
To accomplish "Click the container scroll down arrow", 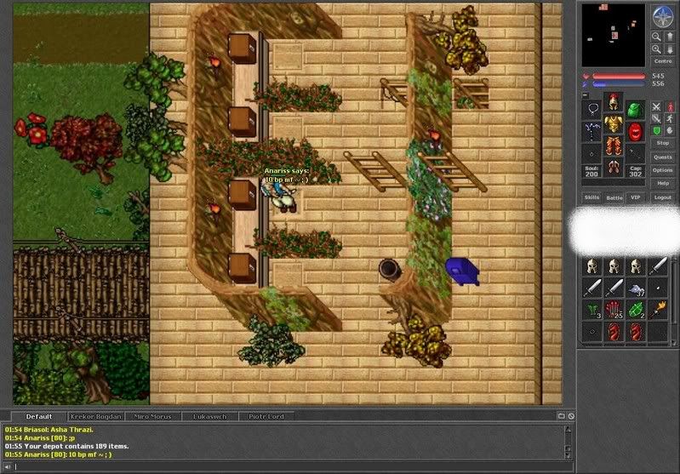I will coord(674,343).
